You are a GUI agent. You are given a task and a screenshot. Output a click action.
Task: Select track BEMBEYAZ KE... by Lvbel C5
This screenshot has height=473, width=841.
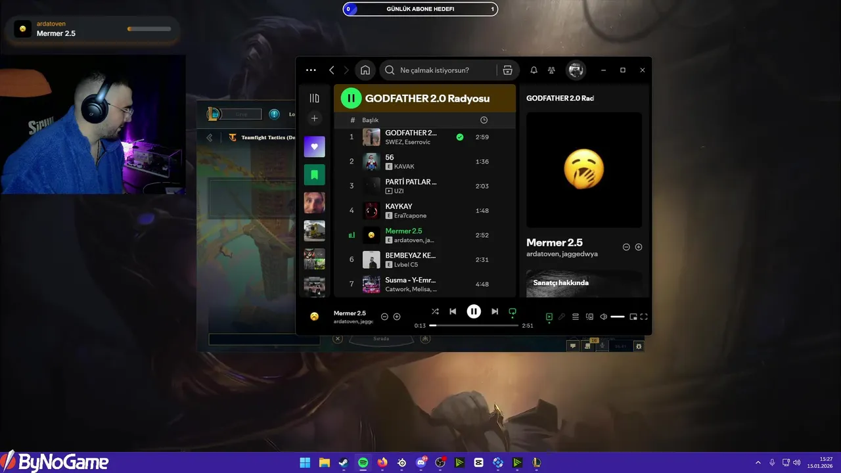tap(424, 259)
